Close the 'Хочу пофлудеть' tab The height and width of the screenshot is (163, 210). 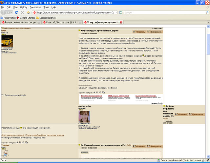[121, 22]
